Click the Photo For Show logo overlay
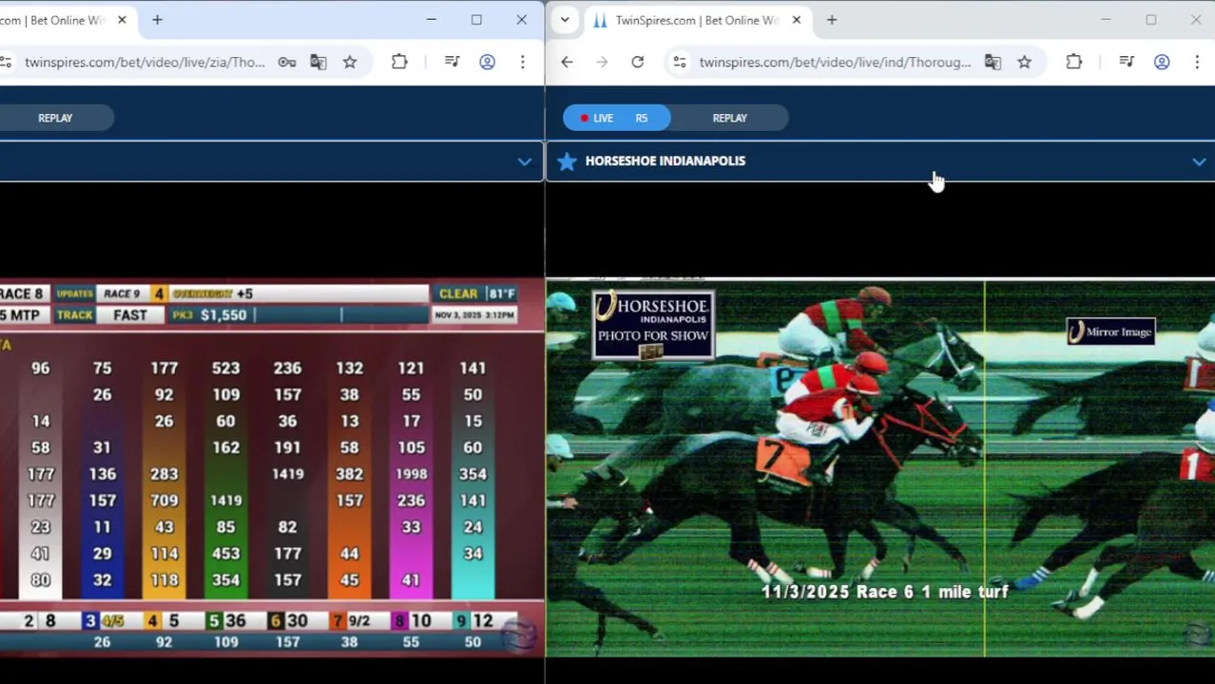 (x=653, y=325)
